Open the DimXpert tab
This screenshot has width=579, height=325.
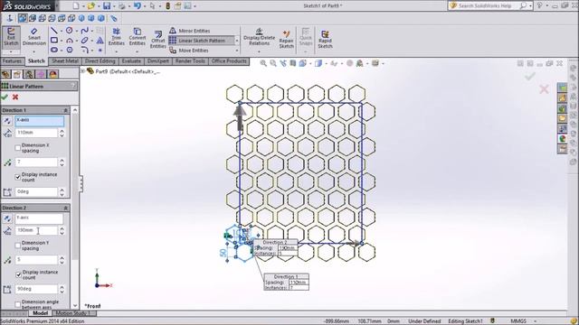(158, 61)
